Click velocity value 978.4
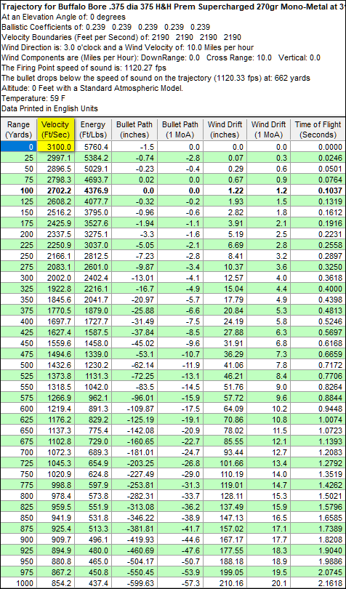 tap(57, 495)
